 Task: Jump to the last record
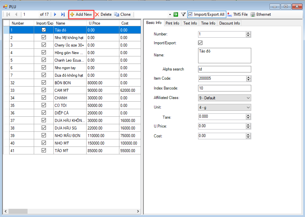coord(63,14)
